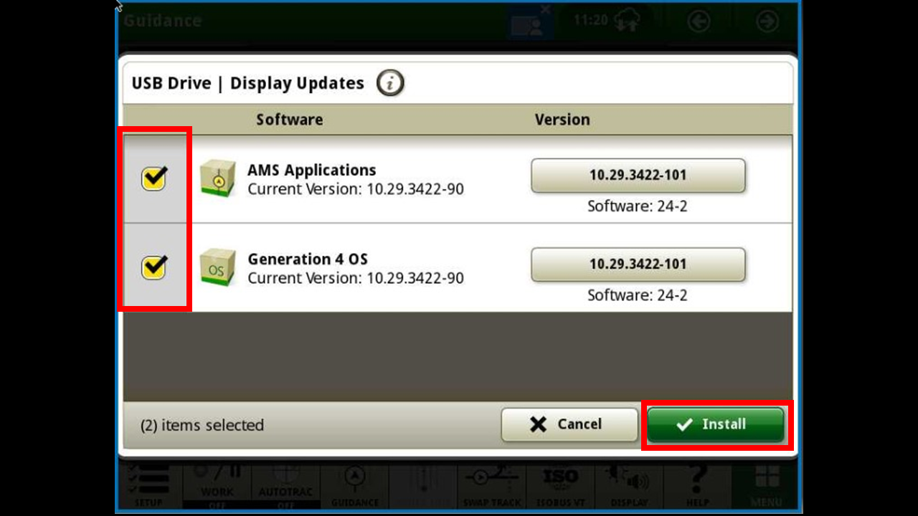Start installation with the Install button
The height and width of the screenshot is (516, 918).
(715, 424)
